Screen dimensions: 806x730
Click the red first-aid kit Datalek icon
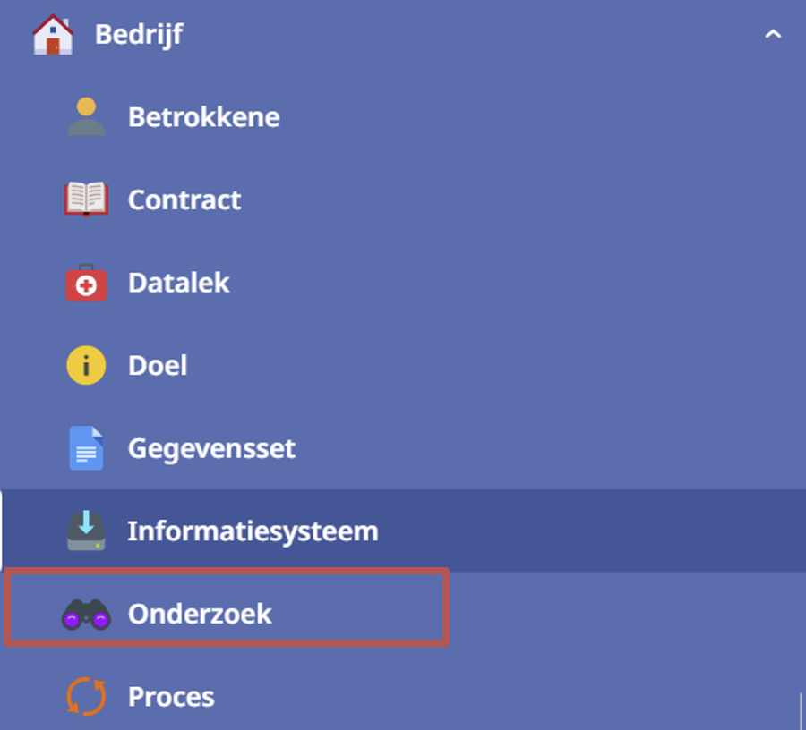click(86, 283)
